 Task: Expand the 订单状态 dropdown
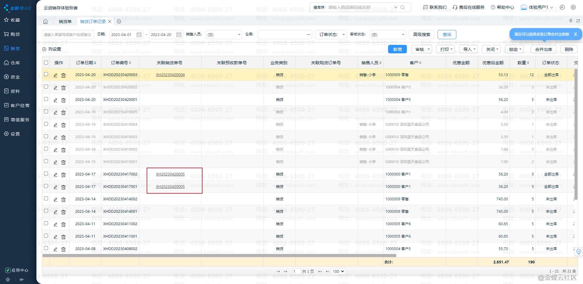pyautogui.click(x=331, y=35)
